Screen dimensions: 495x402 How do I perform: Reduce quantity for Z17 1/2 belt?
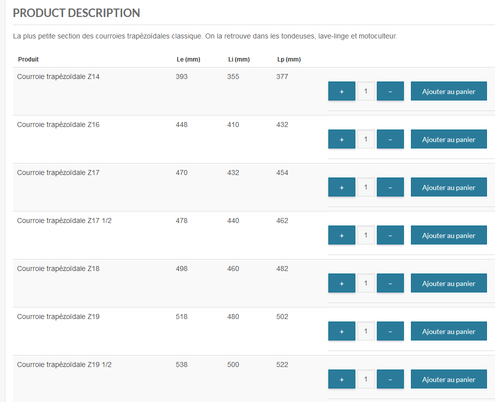coord(390,235)
